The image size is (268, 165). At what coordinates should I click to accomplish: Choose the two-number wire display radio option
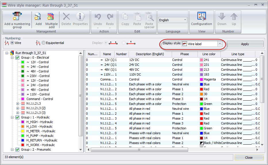click(106, 43)
